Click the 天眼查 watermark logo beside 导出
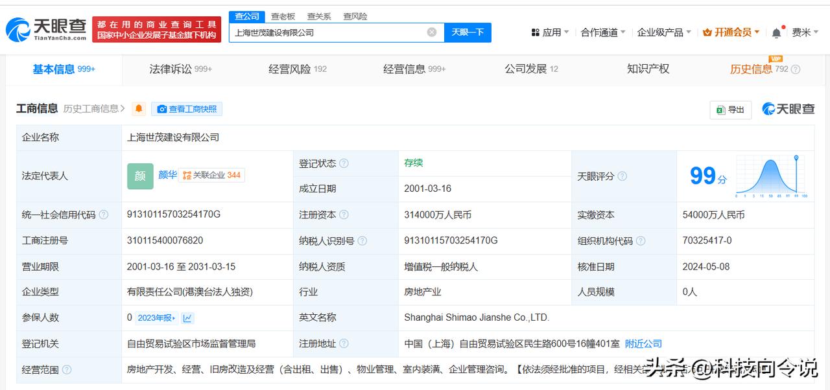The height and width of the screenshot is (390, 830). pos(788,109)
